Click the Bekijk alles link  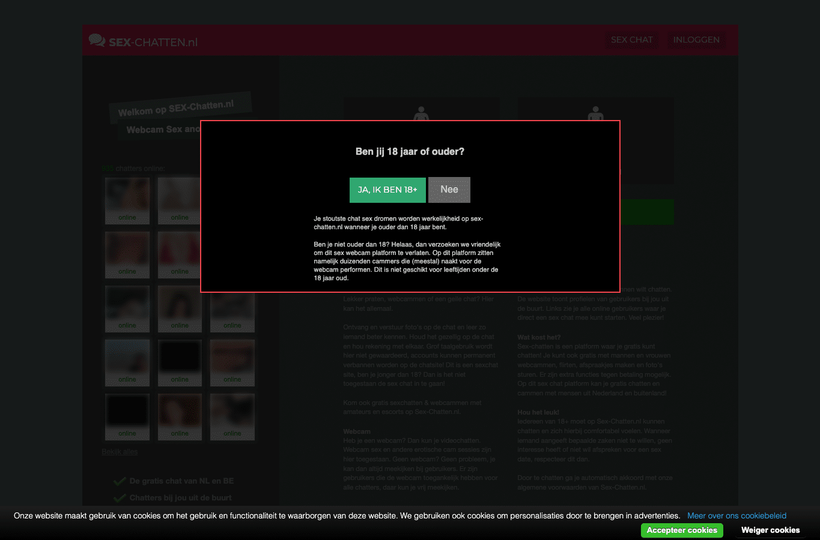pyautogui.click(x=120, y=452)
